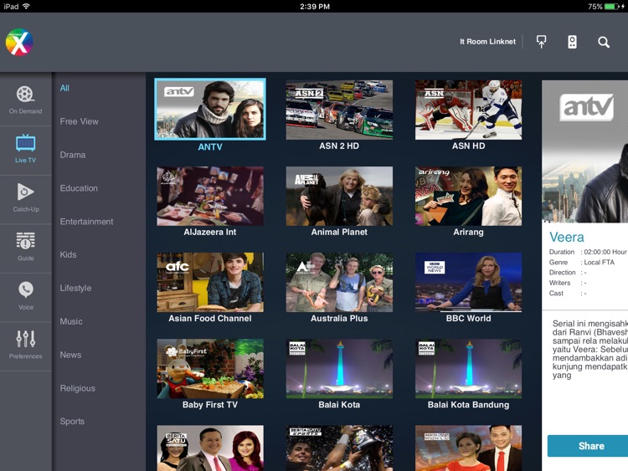
Task: Open the AlJazeera Int channel thumbnail
Action: (210, 196)
